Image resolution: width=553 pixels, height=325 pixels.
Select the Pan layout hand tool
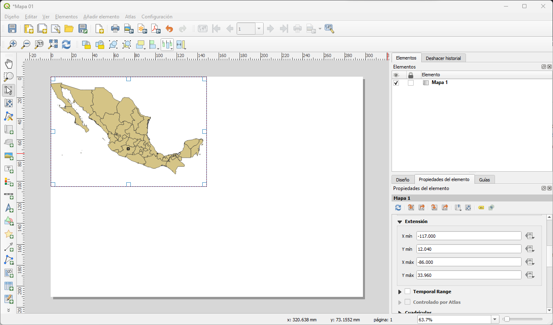click(9, 64)
